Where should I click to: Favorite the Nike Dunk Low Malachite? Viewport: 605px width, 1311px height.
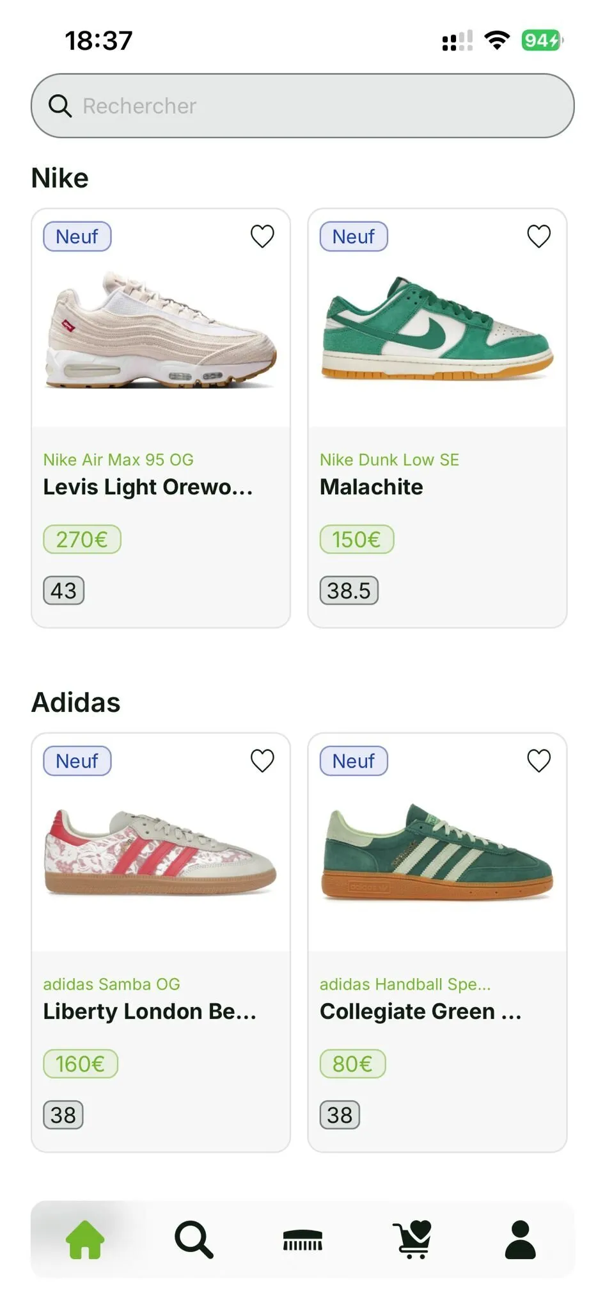(x=538, y=236)
